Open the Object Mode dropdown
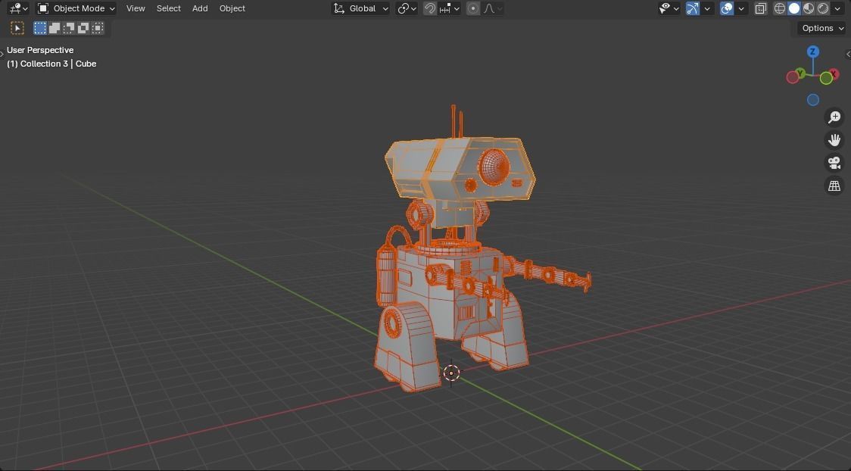The width and height of the screenshot is (851, 471). 76,8
